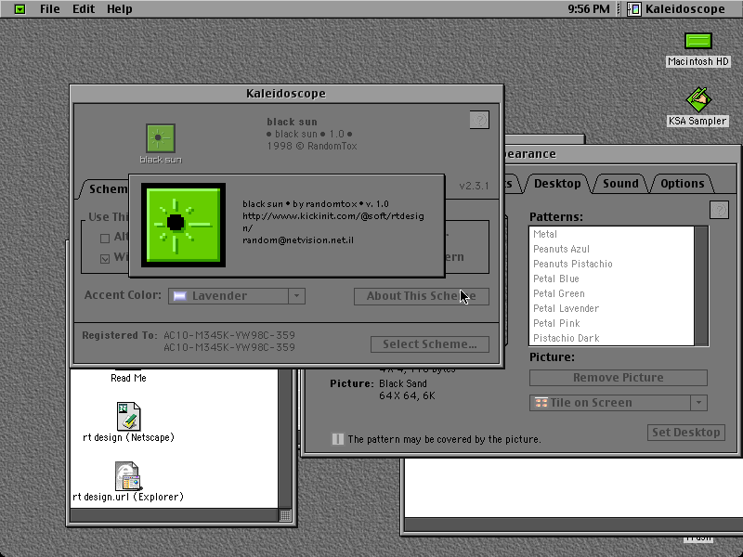Screen dimensions: 743x557
Task: Open the Apple menu icon in menu bar
Action: click(20, 9)
